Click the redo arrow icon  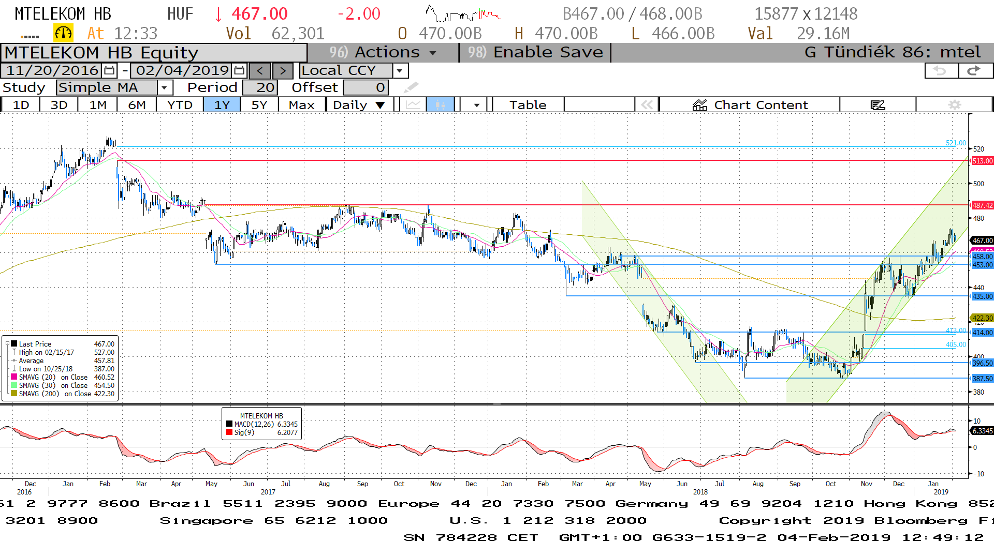pos(975,71)
